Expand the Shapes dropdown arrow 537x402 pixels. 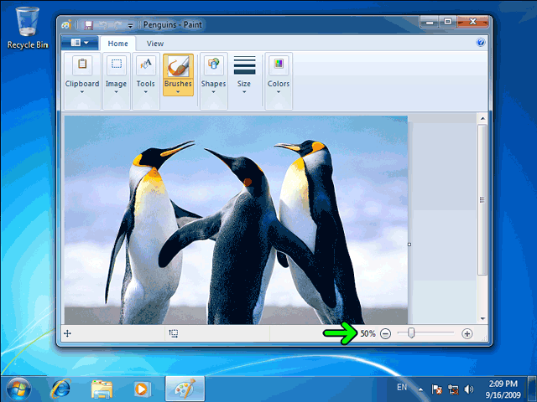pos(213,92)
